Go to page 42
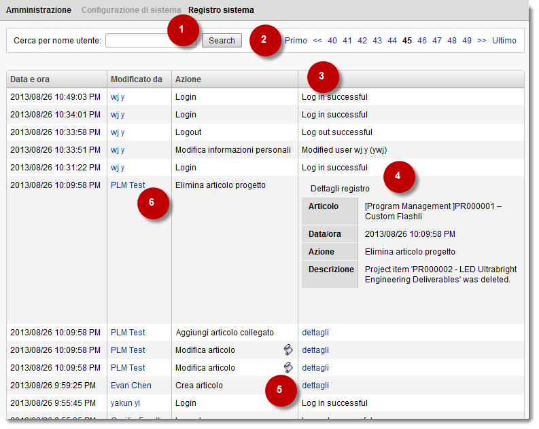The image size is (539, 429). (x=362, y=41)
